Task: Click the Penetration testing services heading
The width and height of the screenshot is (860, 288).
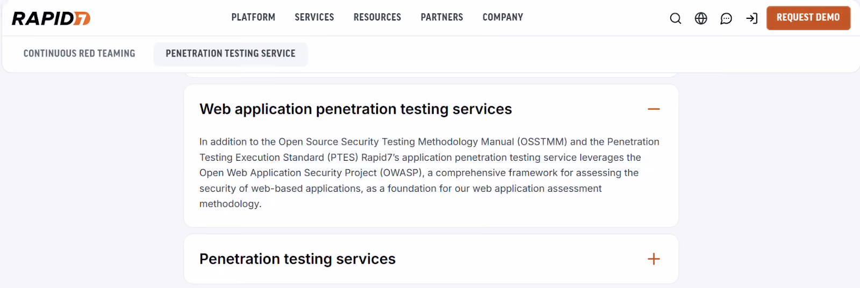Action: [297, 259]
